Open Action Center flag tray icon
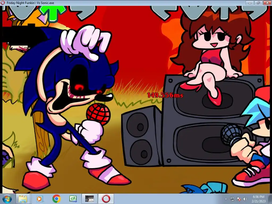The image size is (272, 204). pyautogui.click(x=239, y=199)
